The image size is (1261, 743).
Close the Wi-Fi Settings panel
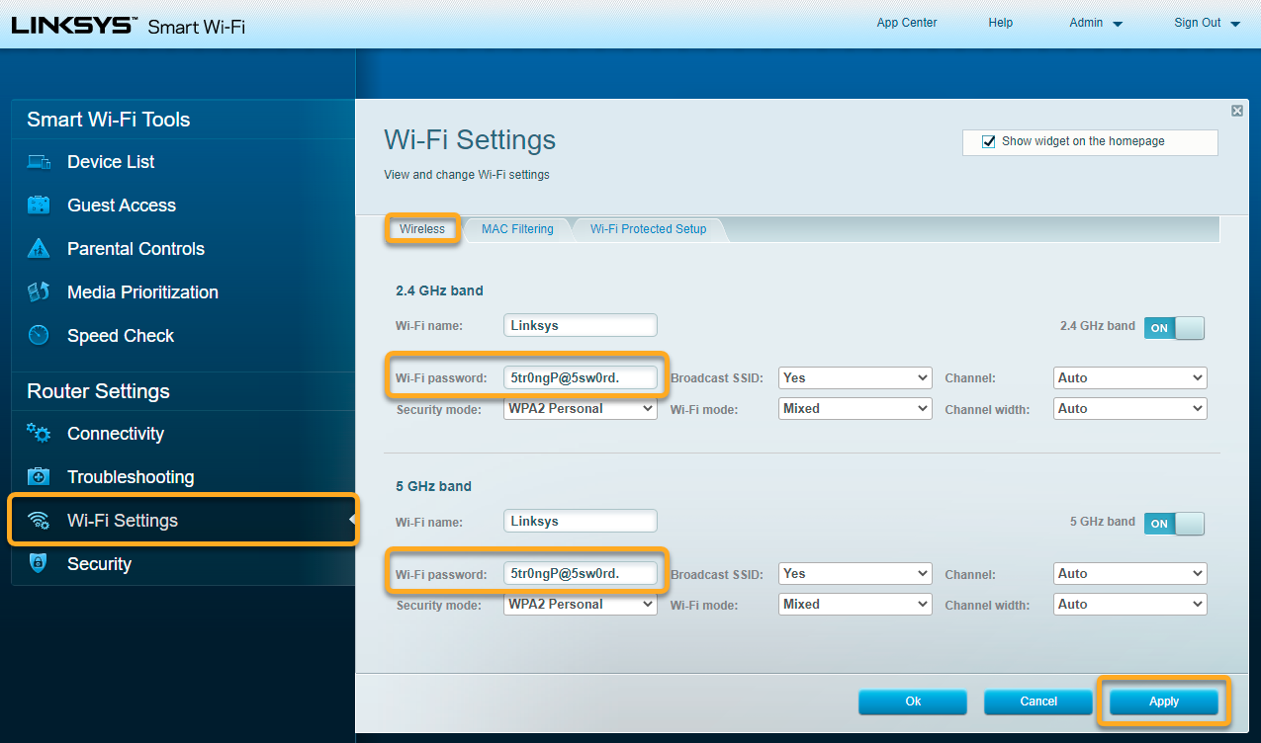point(1237,111)
